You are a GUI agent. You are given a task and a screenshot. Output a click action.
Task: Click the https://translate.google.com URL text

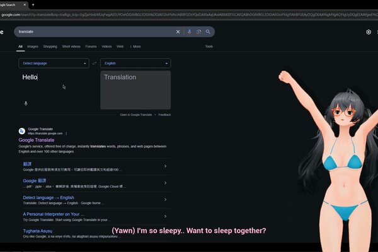(45, 134)
